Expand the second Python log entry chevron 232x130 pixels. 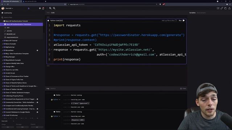(x=59, y=116)
